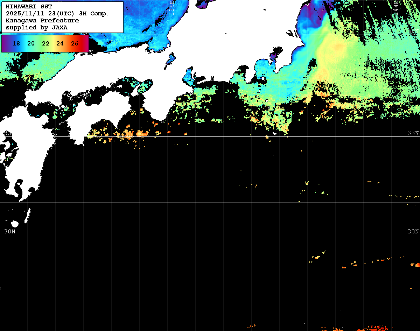Pick the 18 degree value on color scale
The height and width of the screenshot is (331, 420).
point(16,44)
